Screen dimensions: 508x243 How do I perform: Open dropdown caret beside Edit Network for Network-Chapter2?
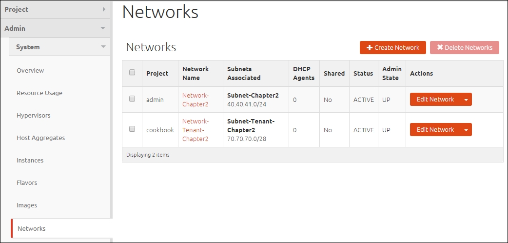[466, 100]
